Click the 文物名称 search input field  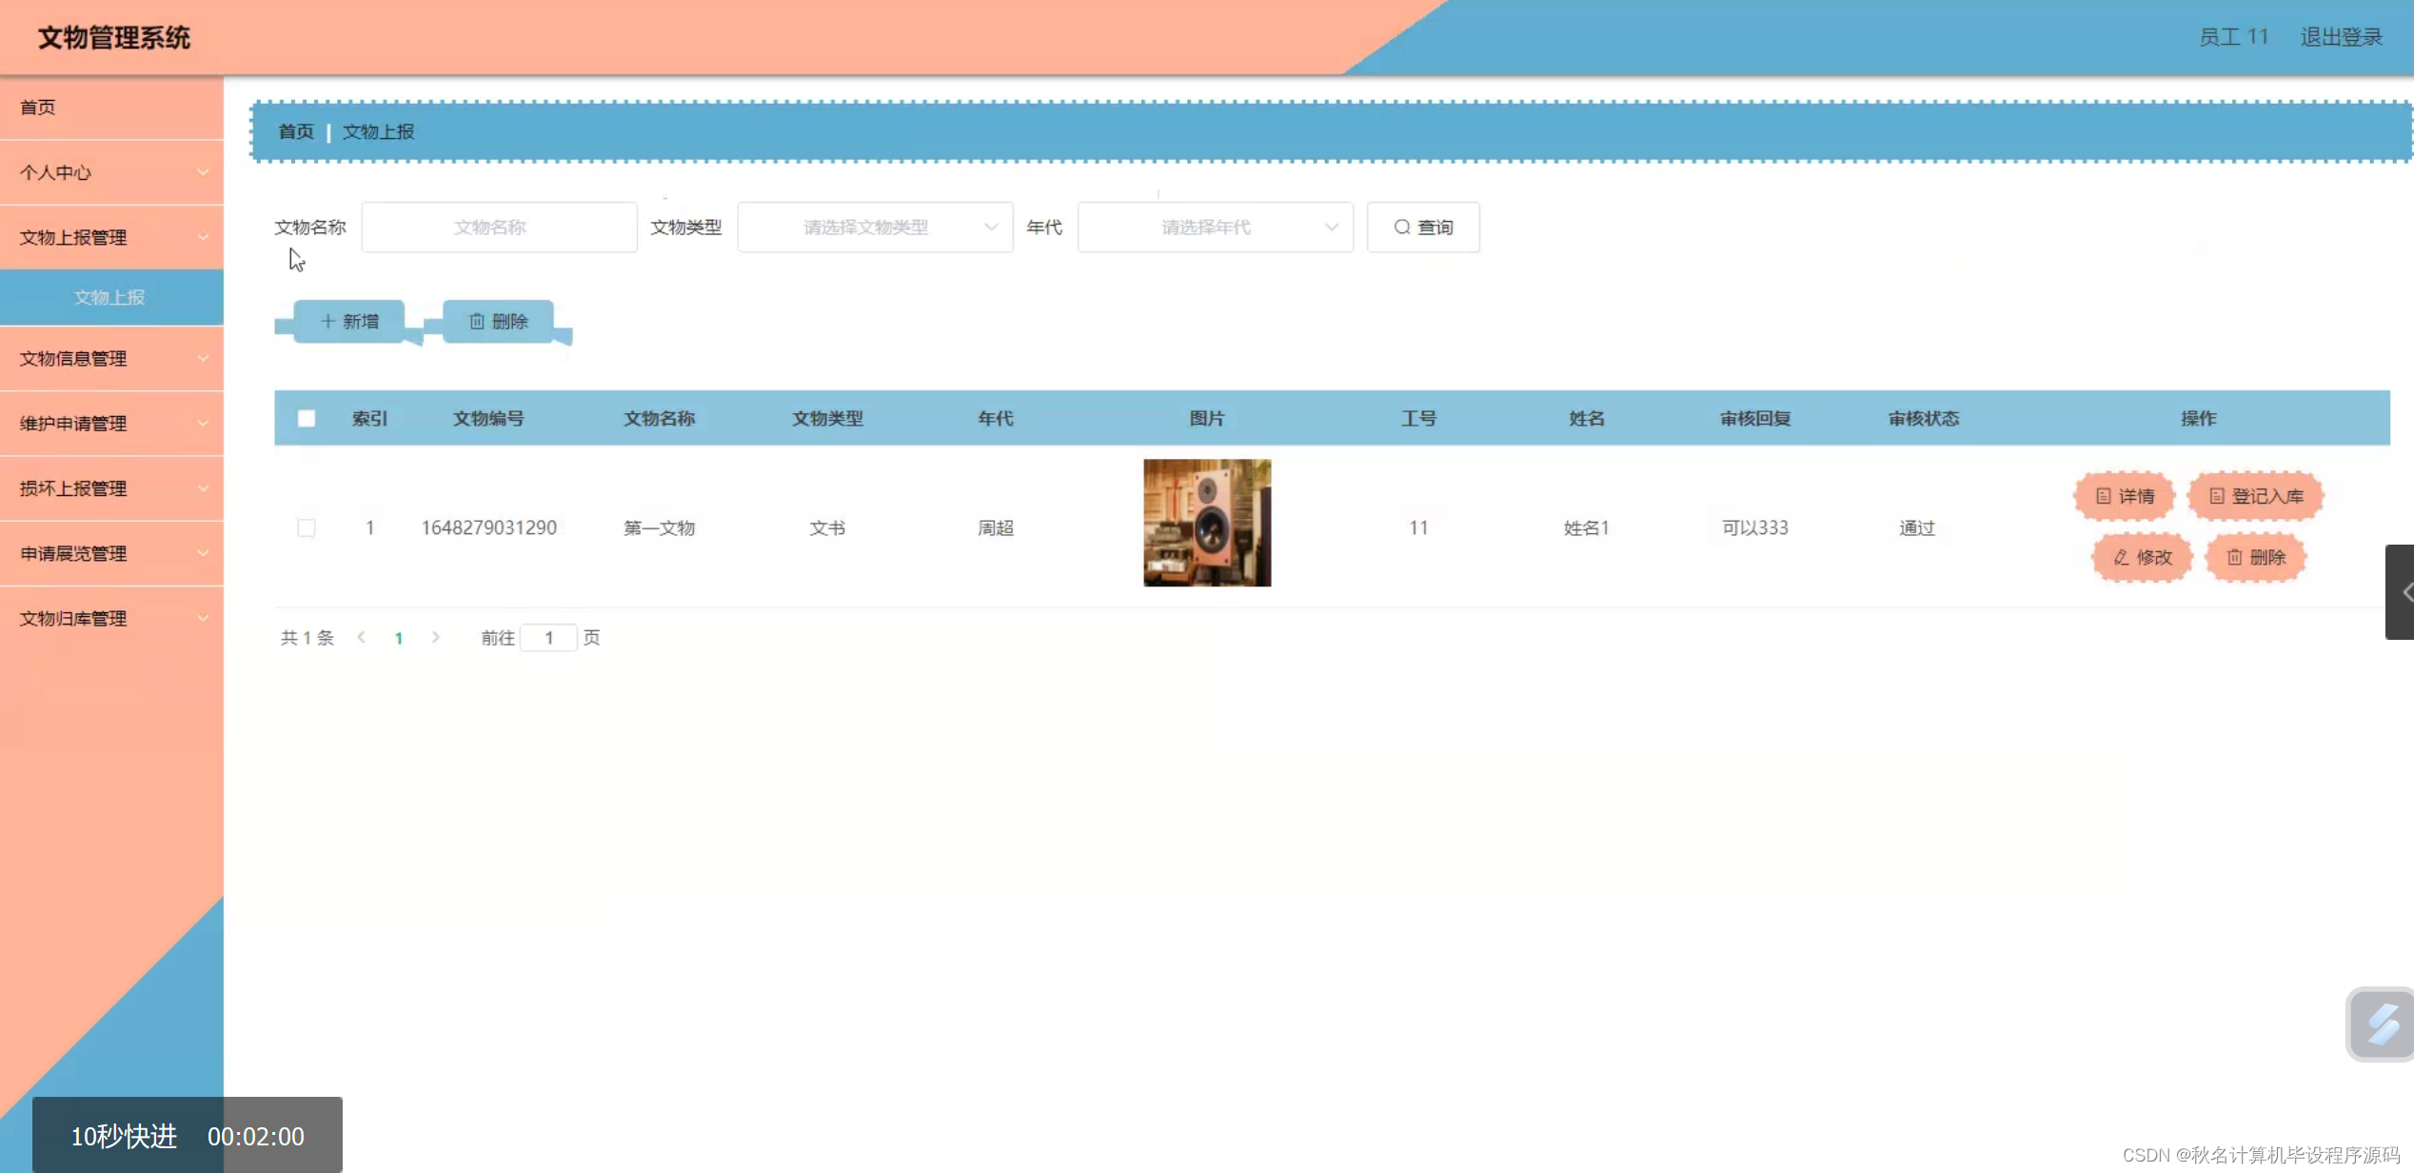(x=499, y=227)
